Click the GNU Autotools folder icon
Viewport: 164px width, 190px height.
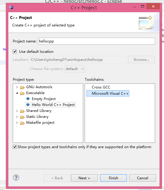[22, 87]
